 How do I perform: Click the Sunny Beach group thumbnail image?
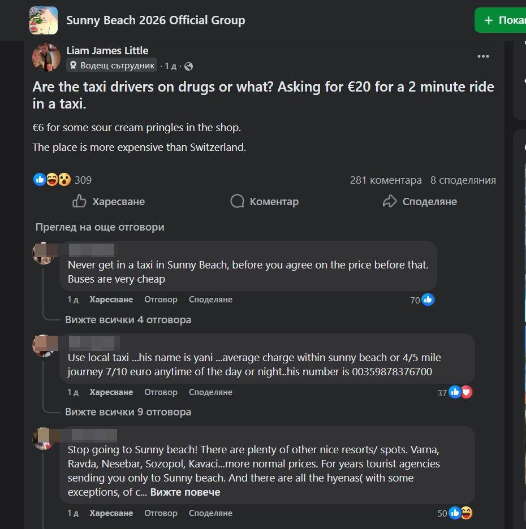pyautogui.click(x=44, y=20)
